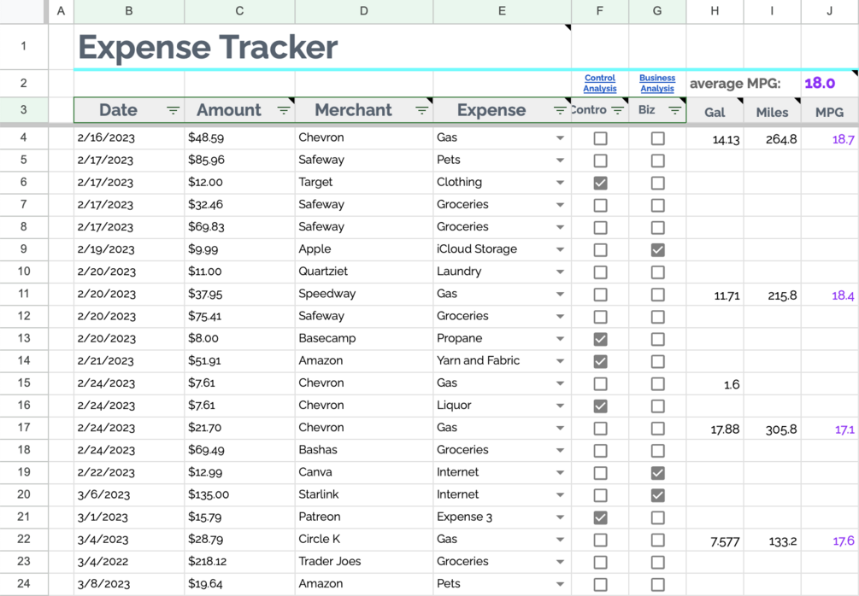Select the $135.00 amount cell
Viewport: 859px width, 596px height.
coord(239,494)
